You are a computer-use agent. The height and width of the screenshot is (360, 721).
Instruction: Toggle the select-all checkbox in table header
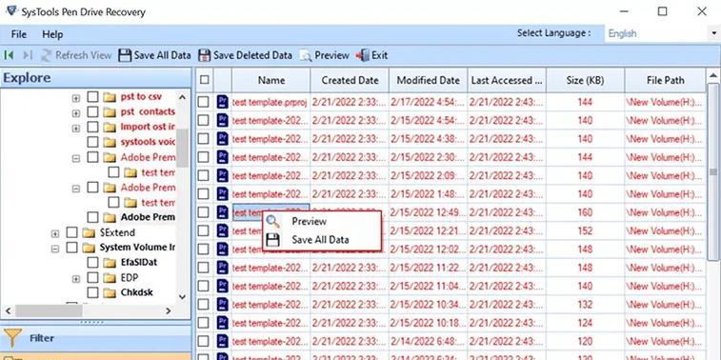(x=205, y=80)
